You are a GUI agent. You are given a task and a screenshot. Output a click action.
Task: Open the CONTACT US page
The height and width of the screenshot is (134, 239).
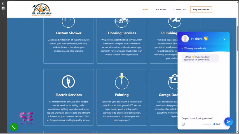coord(179,9)
